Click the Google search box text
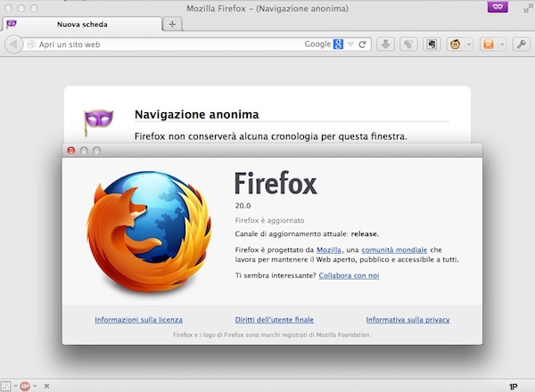 coord(317,45)
